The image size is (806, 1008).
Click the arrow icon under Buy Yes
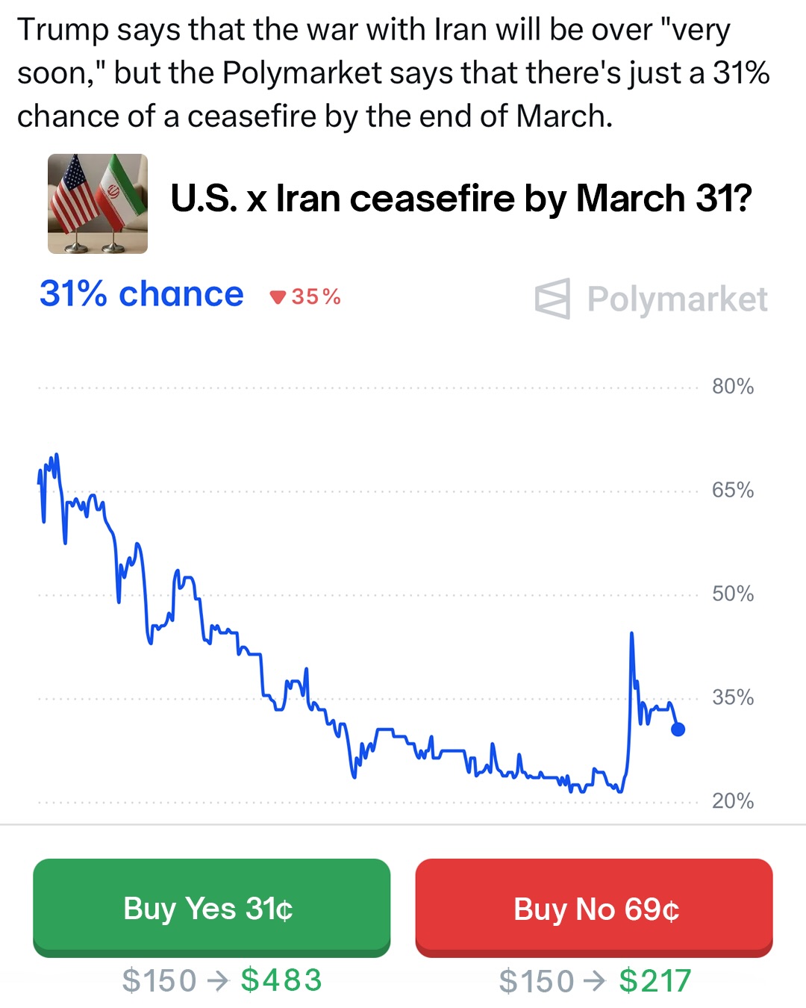click(x=218, y=980)
